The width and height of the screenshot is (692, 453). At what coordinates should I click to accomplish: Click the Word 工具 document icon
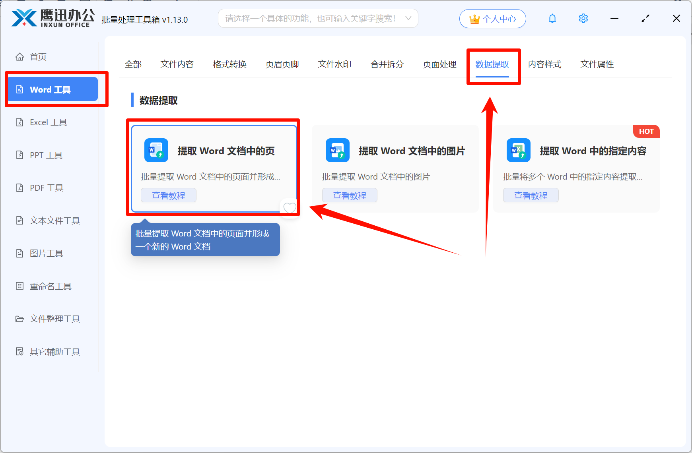19,89
